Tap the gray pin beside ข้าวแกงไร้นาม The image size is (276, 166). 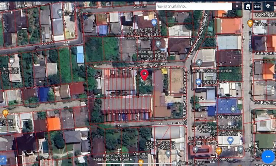point(174,163)
